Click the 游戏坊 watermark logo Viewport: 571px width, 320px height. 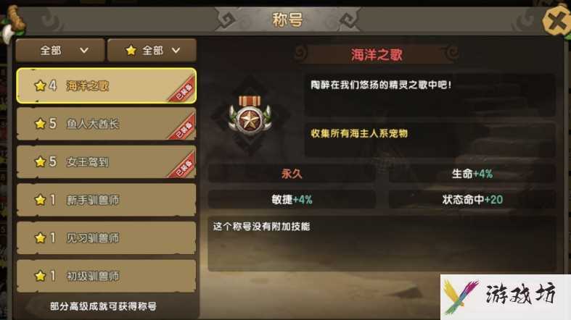[506, 297]
